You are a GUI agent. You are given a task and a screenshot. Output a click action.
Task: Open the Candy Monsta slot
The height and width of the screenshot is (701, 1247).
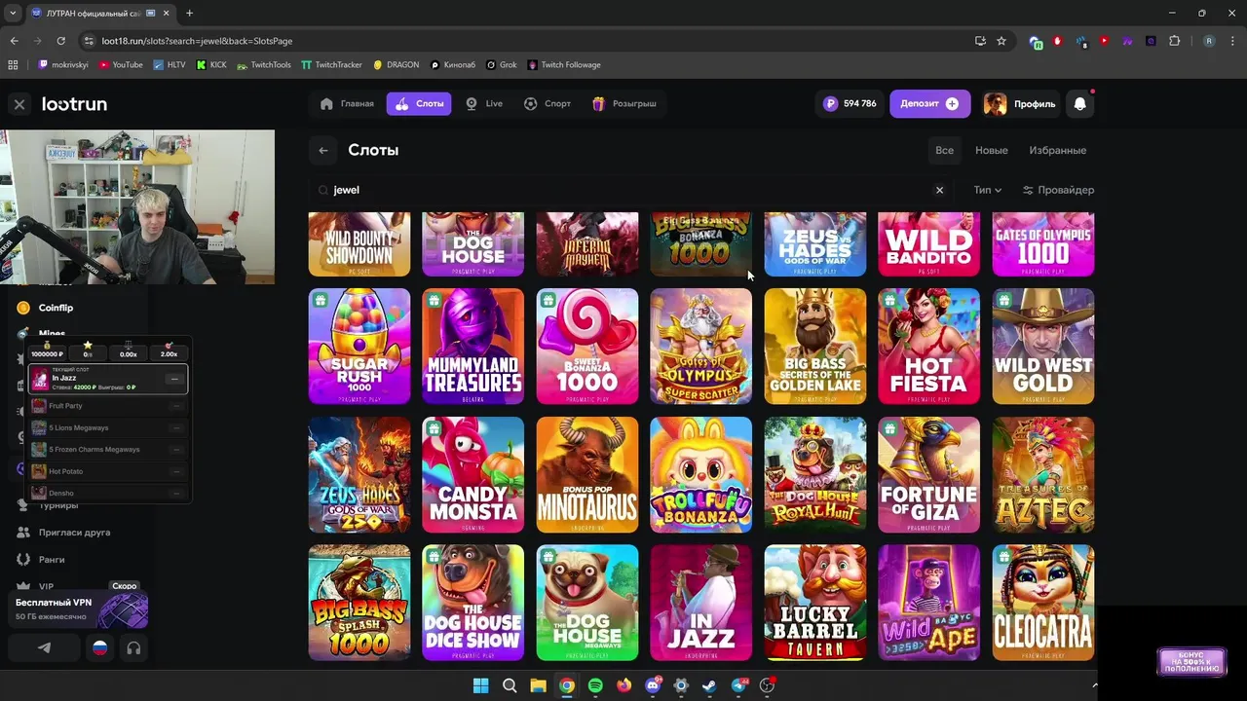(473, 474)
